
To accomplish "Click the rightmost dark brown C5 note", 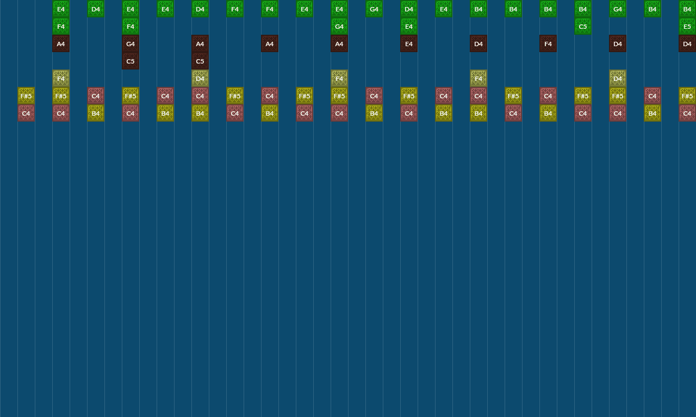I will (x=200, y=61).
